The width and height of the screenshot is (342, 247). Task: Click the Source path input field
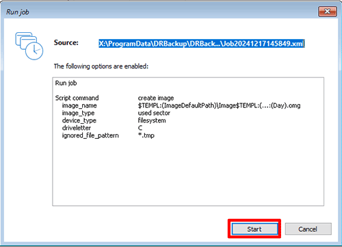[202, 43]
